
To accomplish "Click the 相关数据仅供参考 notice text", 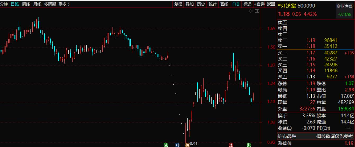I will [335, 136].
